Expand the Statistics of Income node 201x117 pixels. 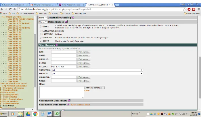tap(2, 88)
